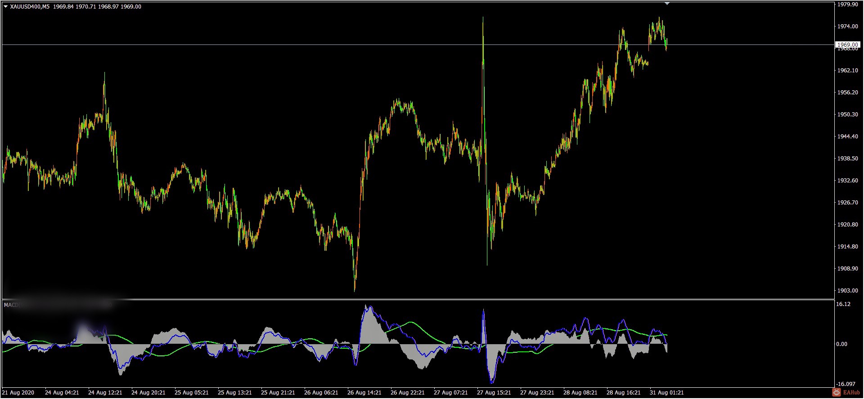Click the 31 Aug 01:21 time label
Image resolution: width=864 pixels, height=399 pixels.
click(x=667, y=393)
